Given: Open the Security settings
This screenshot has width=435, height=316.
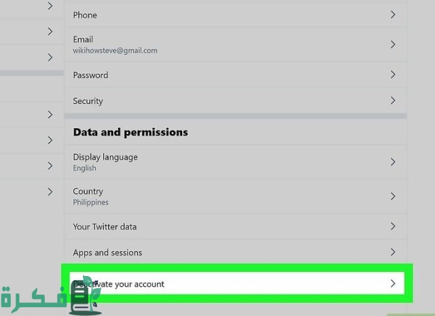Looking at the screenshot, I should [236, 101].
